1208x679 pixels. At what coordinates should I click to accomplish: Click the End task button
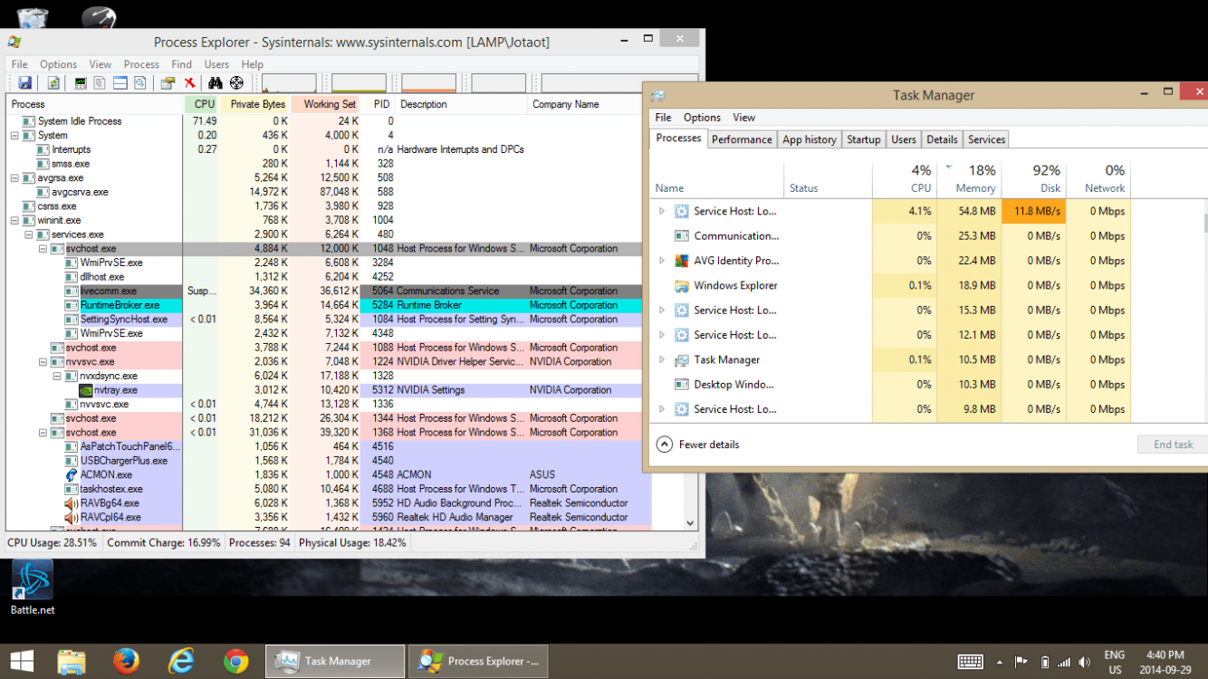click(1173, 445)
